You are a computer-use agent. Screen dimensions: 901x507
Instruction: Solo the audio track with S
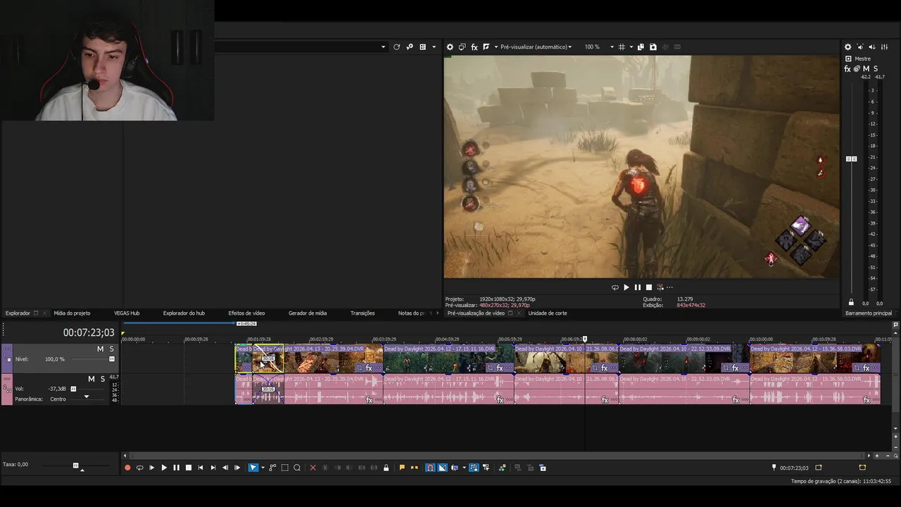pyautogui.click(x=102, y=379)
